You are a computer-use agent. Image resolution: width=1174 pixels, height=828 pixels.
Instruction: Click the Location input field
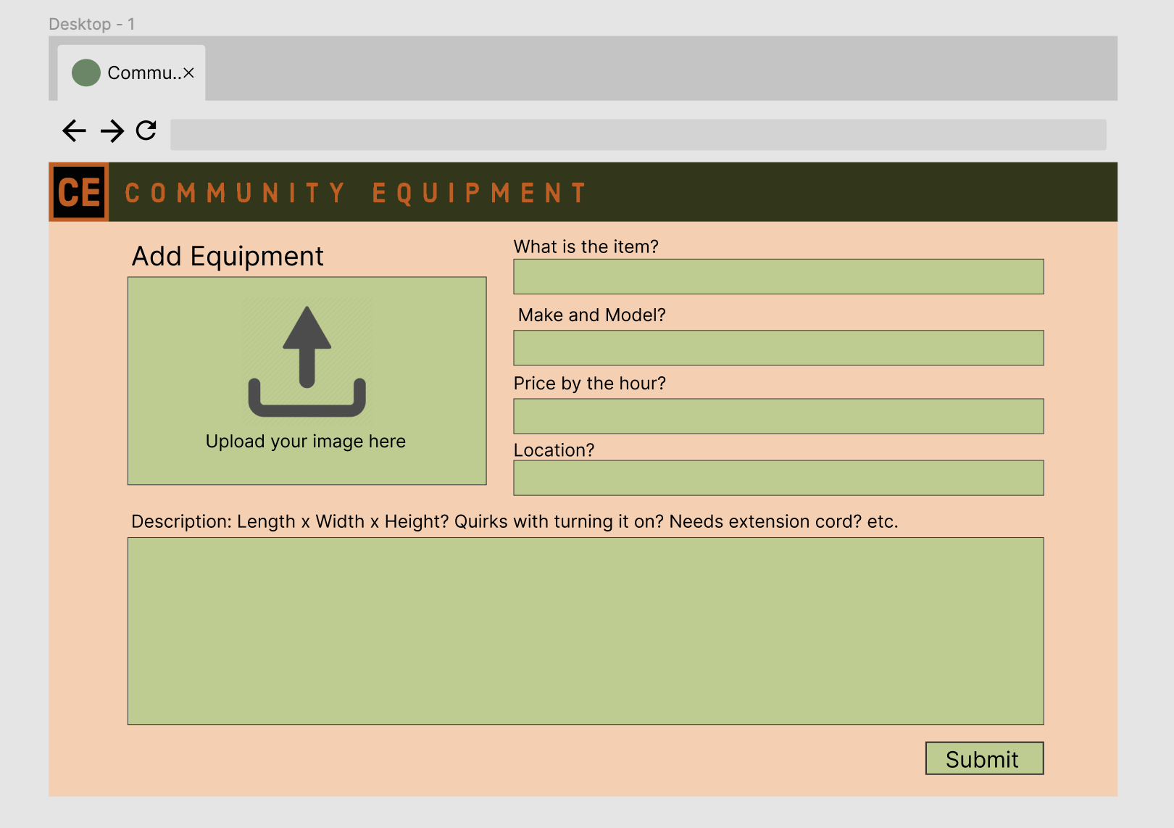(778, 478)
